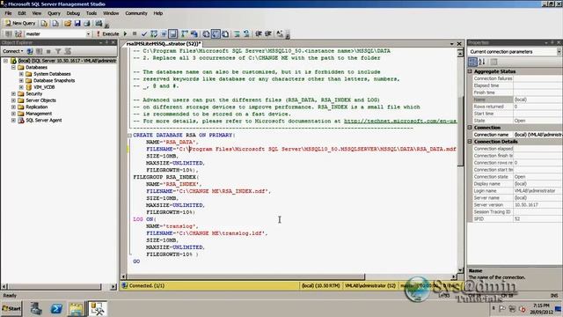Screen dimensions: 563x317
Task: Show properties in Categorized view
Action: tap(472, 62)
